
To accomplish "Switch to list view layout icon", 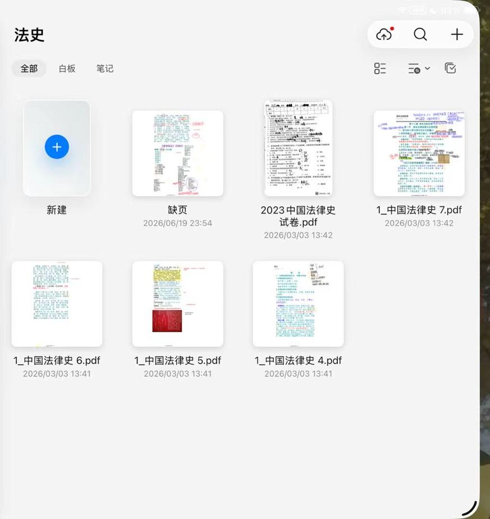I will (x=380, y=69).
